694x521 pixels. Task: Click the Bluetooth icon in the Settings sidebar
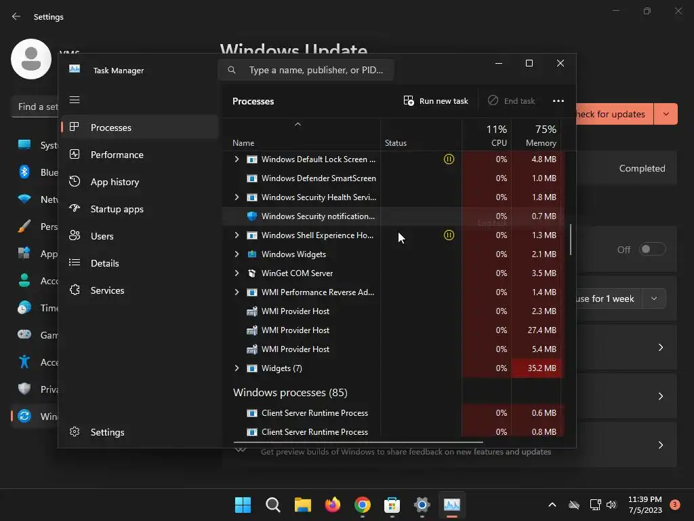[x=24, y=172]
